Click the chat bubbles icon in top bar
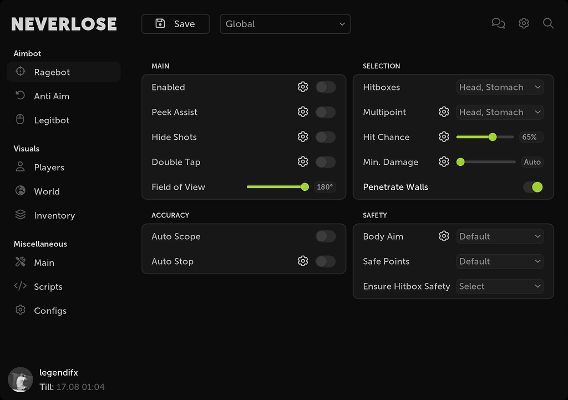 pos(498,23)
